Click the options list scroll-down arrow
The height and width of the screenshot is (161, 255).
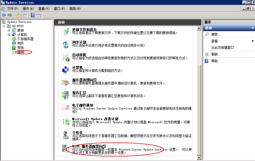pyautogui.click(x=199, y=158)
